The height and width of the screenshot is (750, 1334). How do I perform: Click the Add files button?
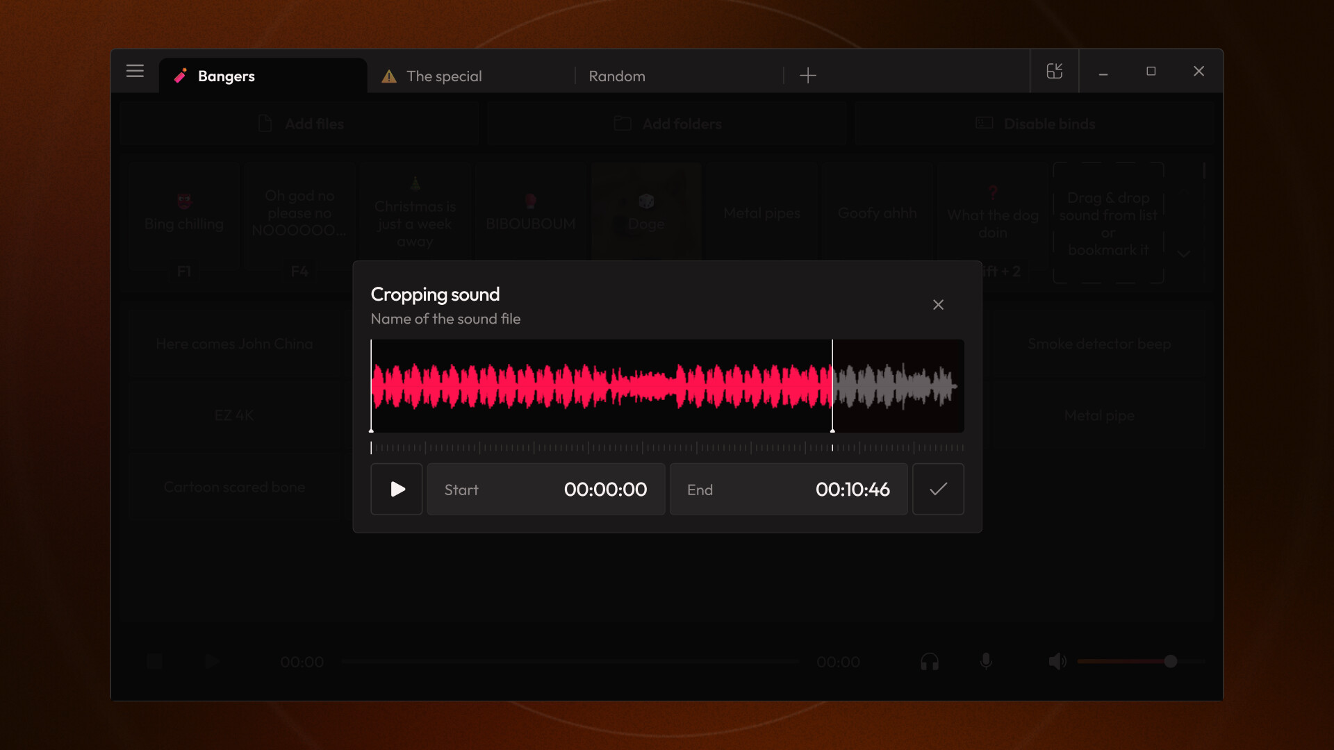299,124
